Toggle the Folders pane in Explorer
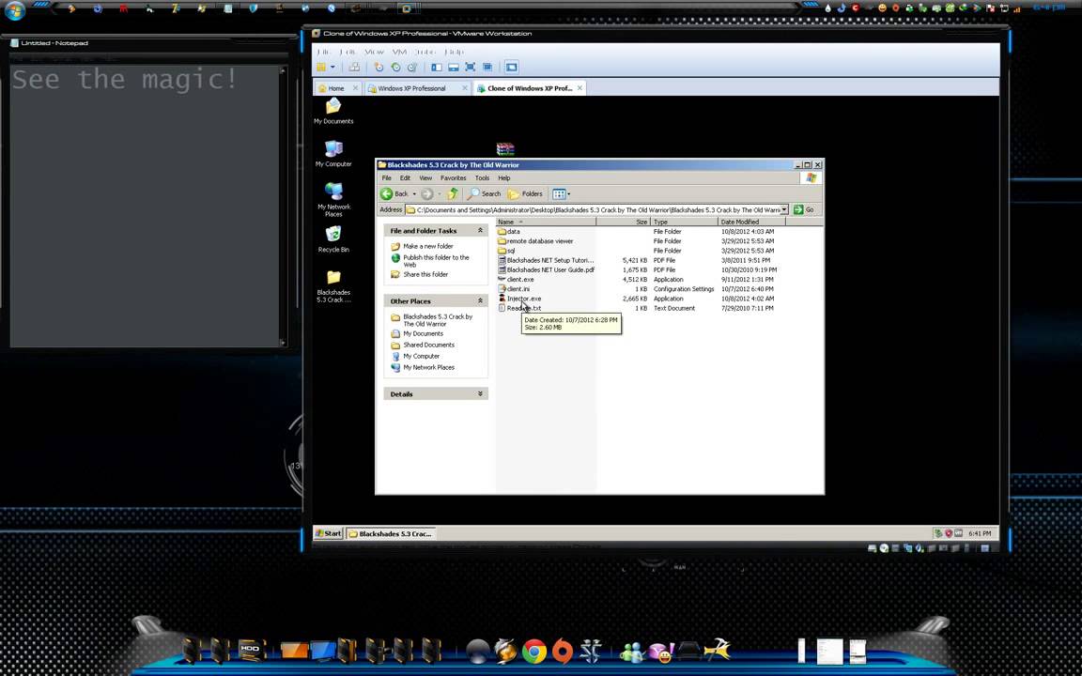 pyautogui.click(x=525, y=193)
